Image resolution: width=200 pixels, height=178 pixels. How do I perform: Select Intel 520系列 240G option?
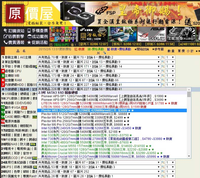tap(112, 128)
